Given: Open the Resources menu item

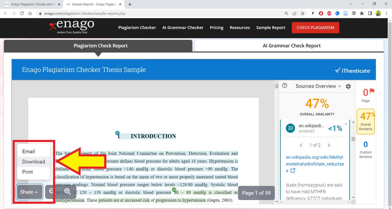Looking at the screenshot, I should tap(239, 27).
